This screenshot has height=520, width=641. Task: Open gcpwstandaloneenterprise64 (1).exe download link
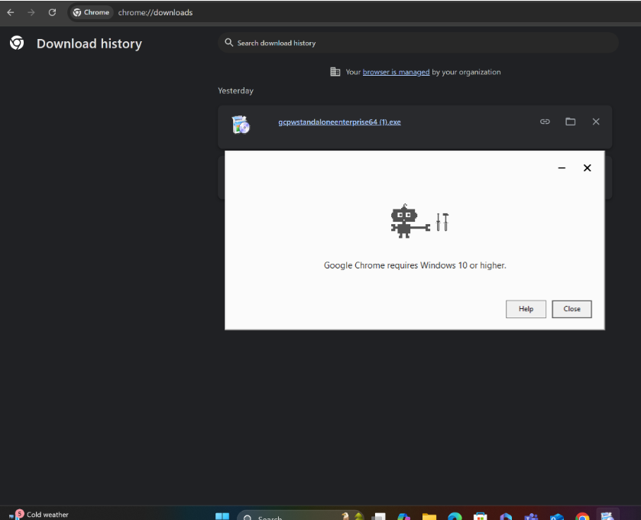tap(339, 122)
